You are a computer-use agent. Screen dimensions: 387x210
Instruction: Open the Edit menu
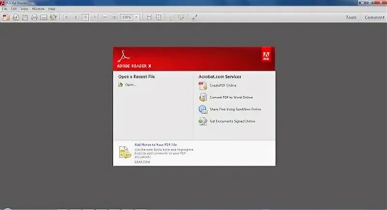(x=14, y=9)
